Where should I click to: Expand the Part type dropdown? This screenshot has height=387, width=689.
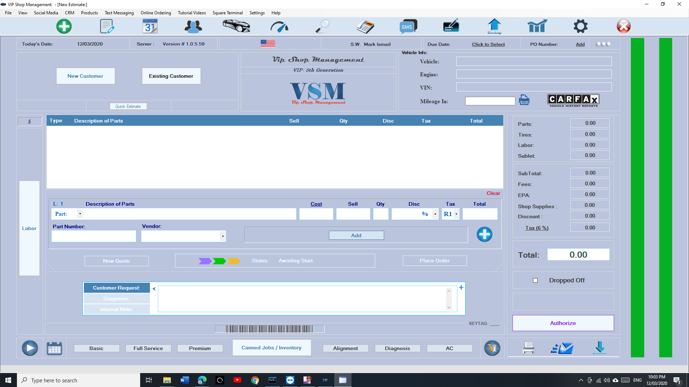[x=80, y=214]
